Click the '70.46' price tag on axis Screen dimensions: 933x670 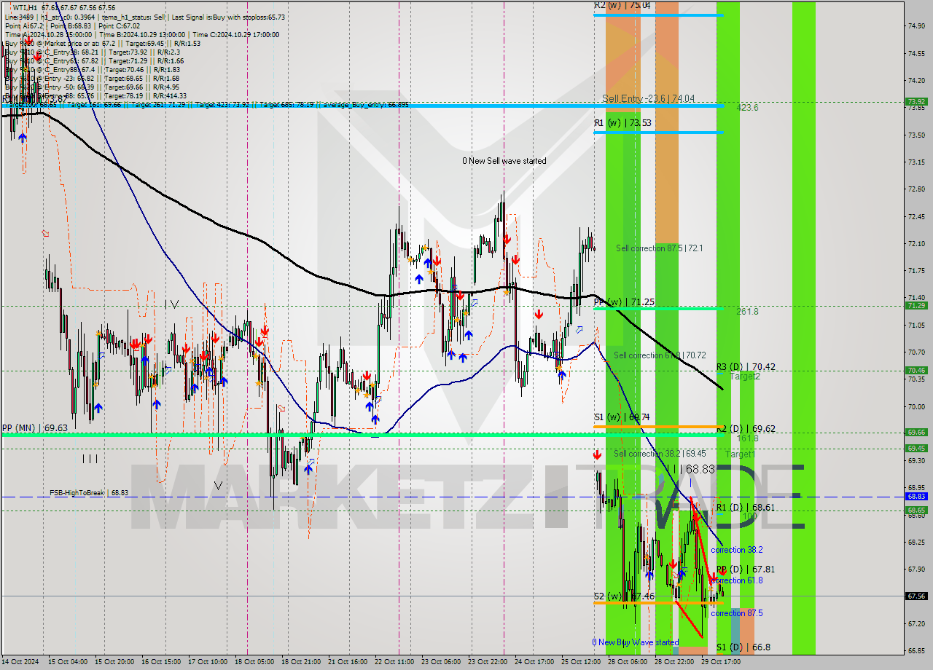click(916, 370)
